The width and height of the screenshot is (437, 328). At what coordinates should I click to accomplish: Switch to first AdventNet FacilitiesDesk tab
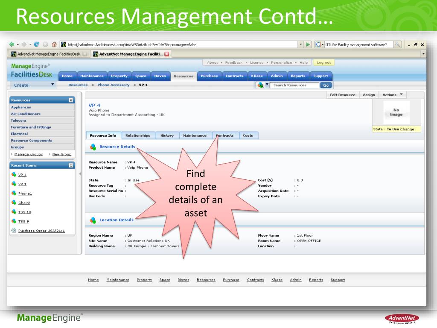[49, 54]
